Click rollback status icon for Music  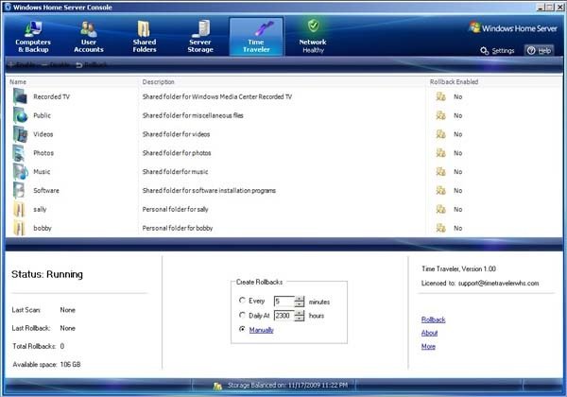[x=440, y=172]
